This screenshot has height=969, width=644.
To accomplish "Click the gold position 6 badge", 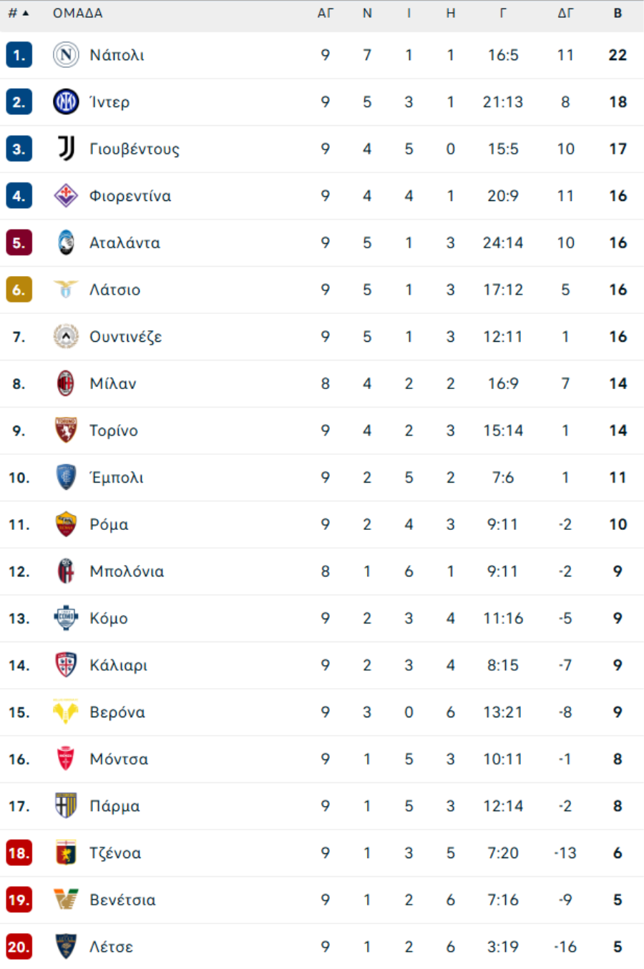I will (19, 290).
